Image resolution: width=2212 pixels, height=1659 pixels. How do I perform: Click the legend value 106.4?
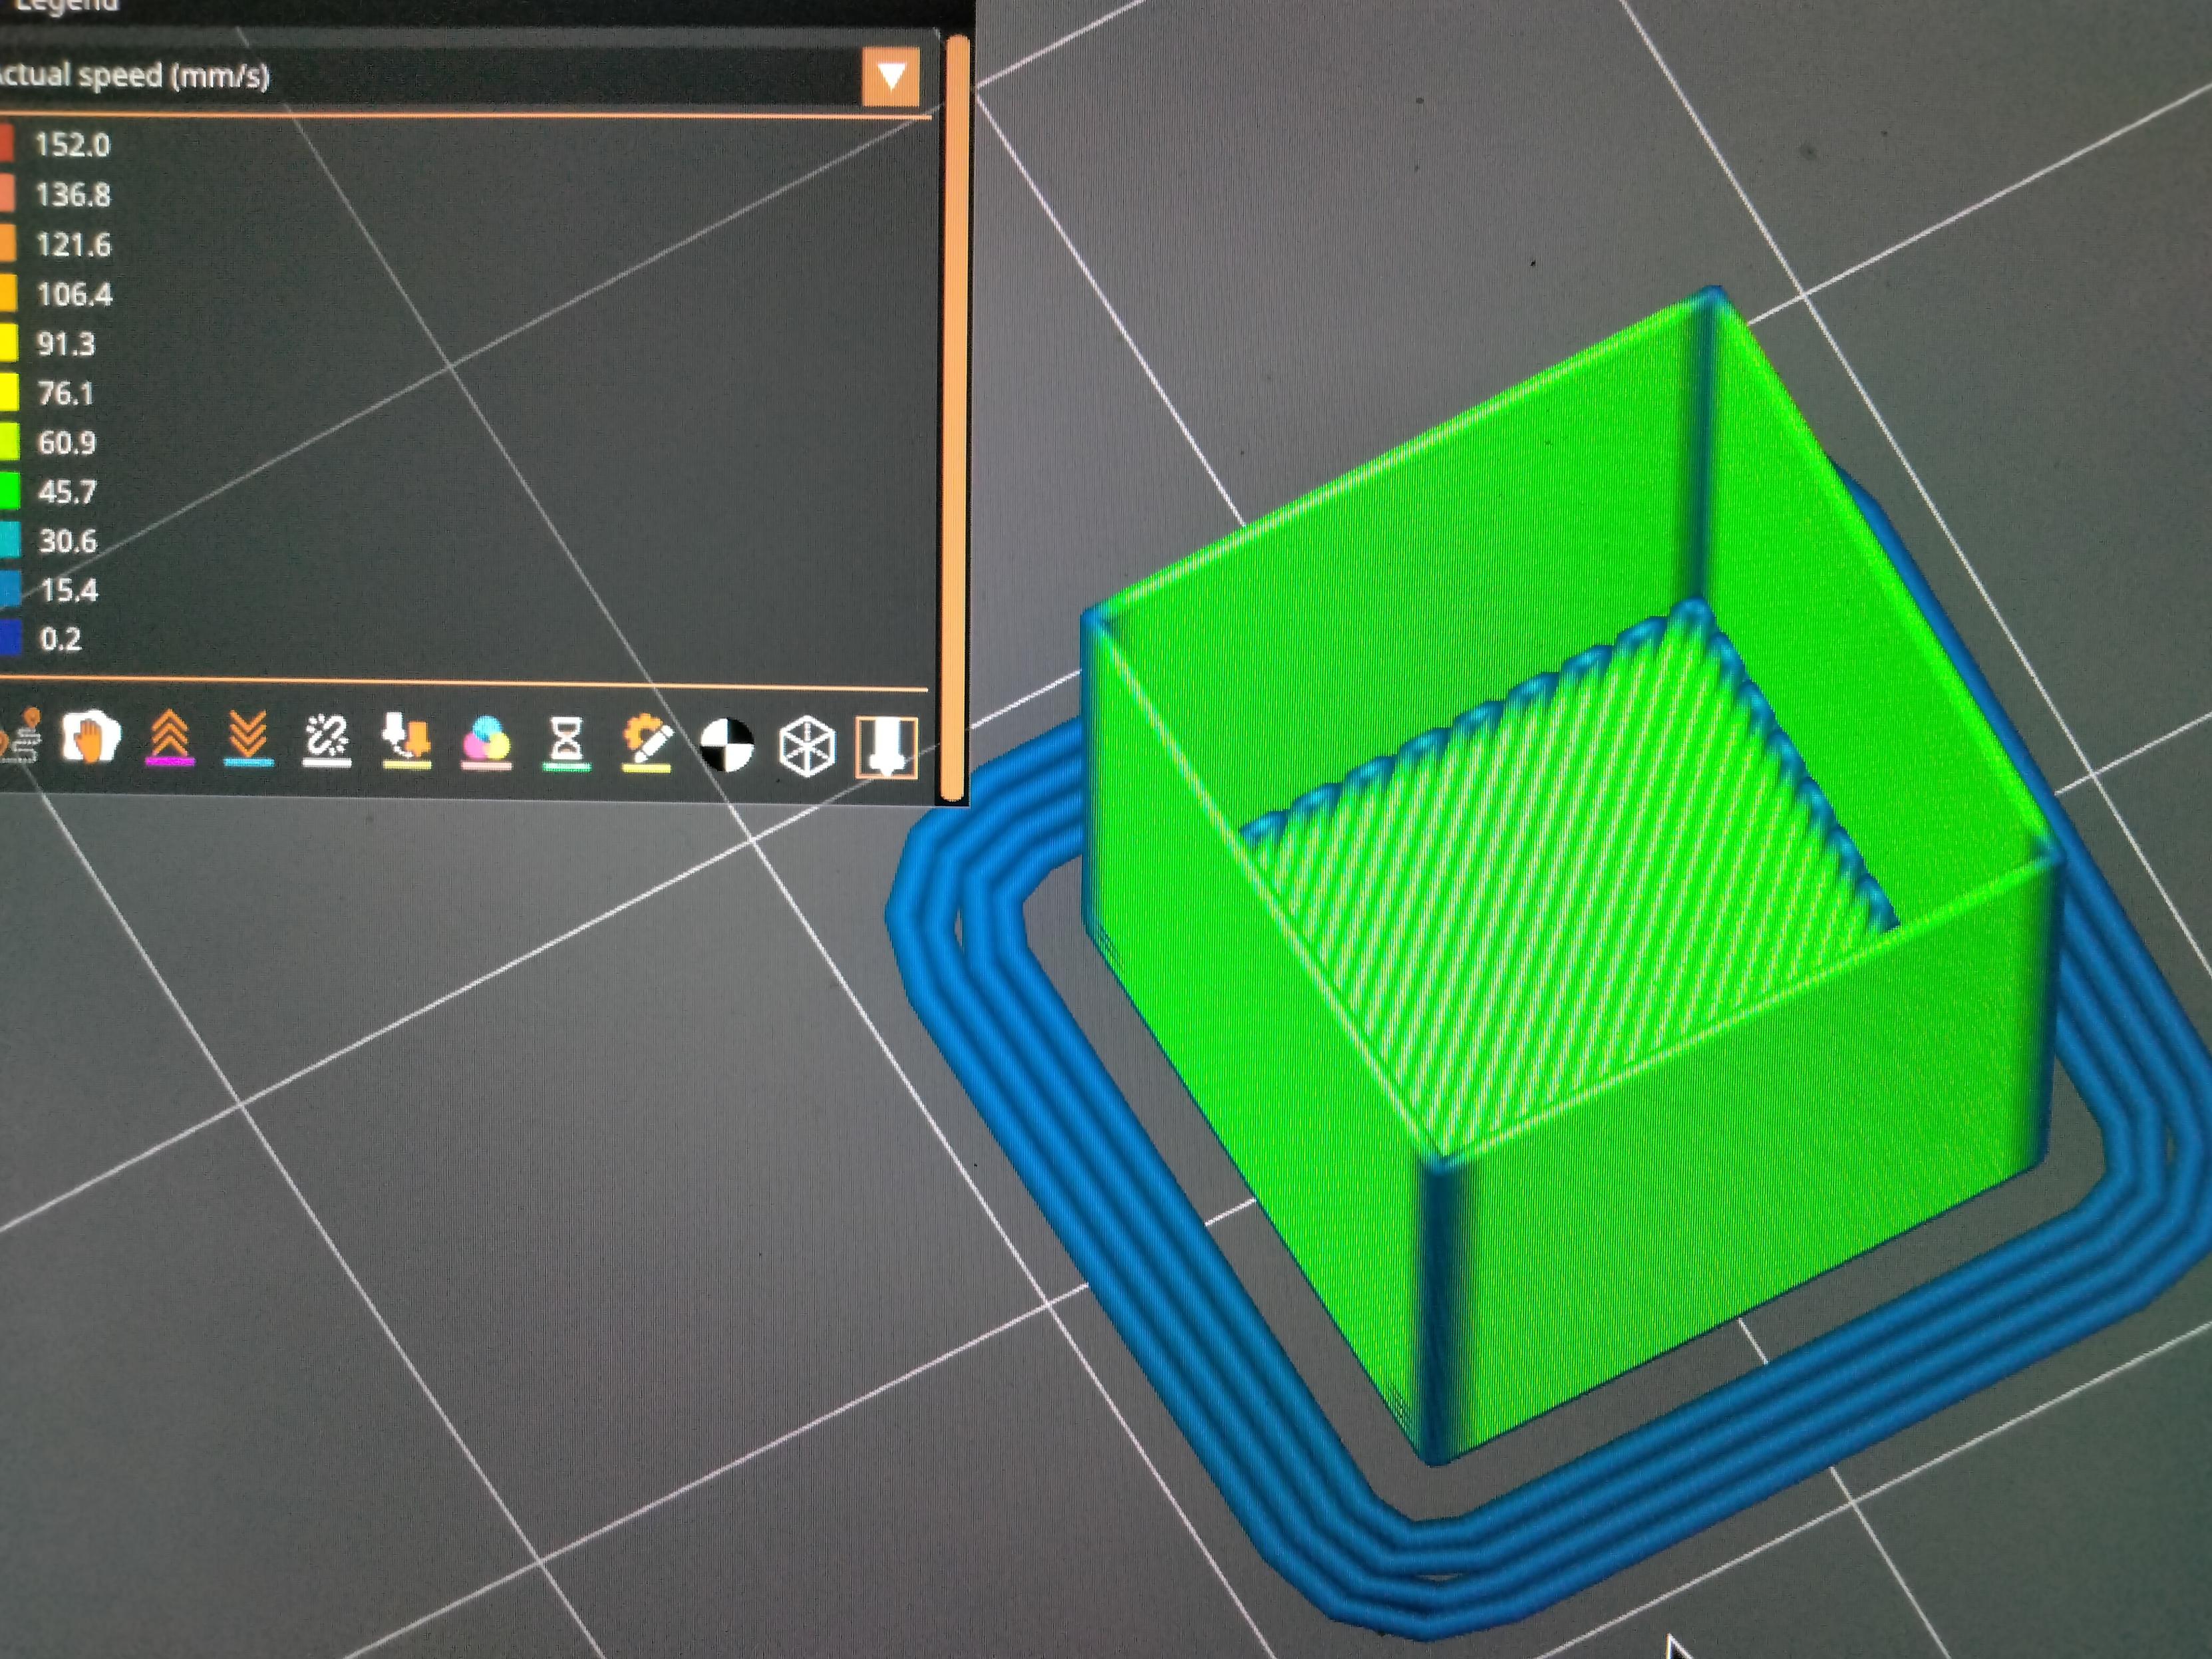click(74, 294)
